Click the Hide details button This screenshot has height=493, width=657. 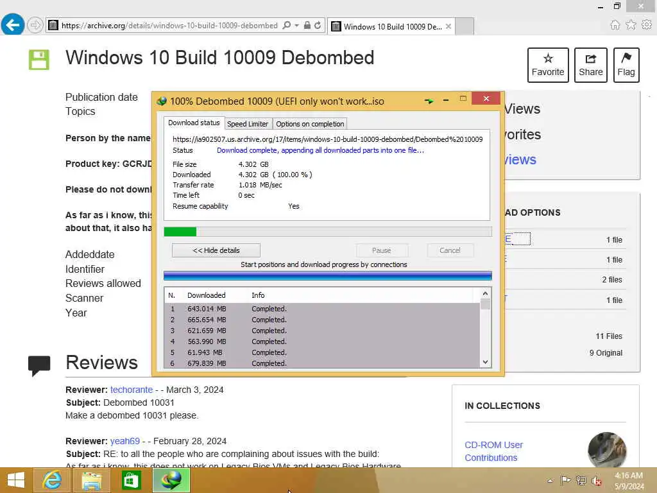pyautogui.click(x=216, y=250)
